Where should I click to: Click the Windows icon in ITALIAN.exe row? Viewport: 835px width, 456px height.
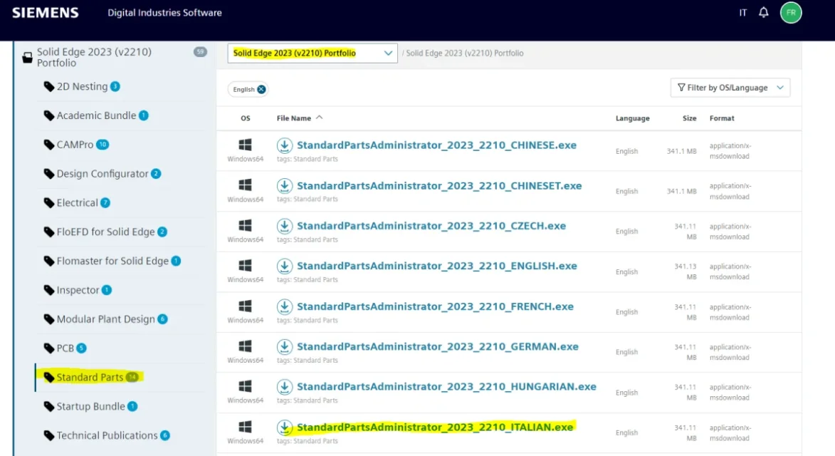pyautogui.click(x=245, y=427)
